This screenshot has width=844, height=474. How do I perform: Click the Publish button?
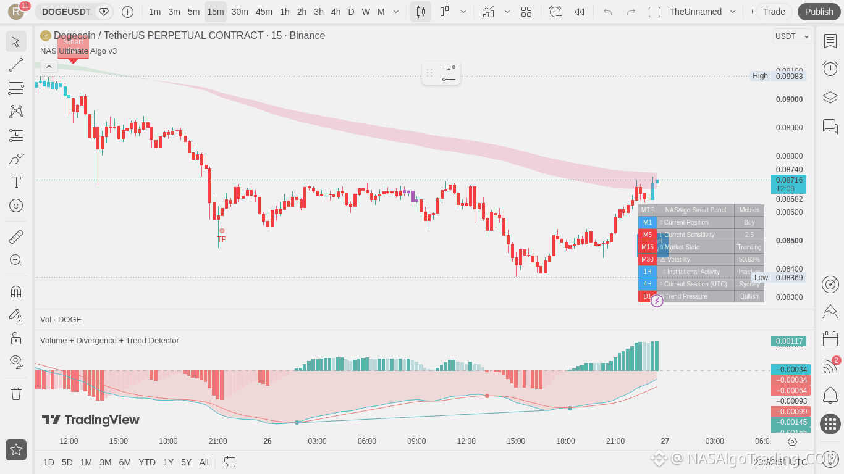point(819,12)
